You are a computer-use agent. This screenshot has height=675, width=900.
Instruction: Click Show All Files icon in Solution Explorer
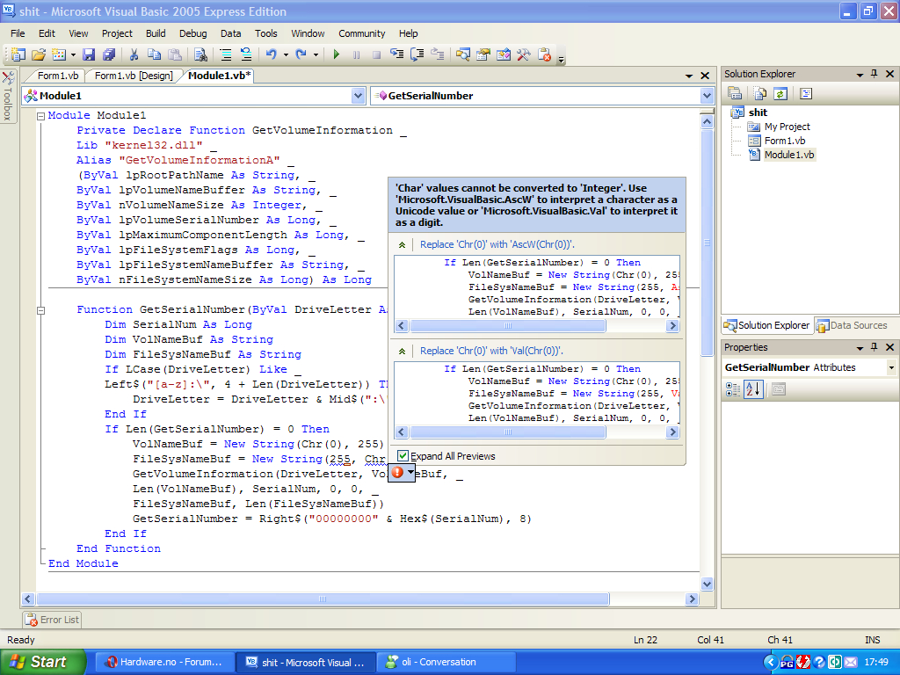[760, 93]
